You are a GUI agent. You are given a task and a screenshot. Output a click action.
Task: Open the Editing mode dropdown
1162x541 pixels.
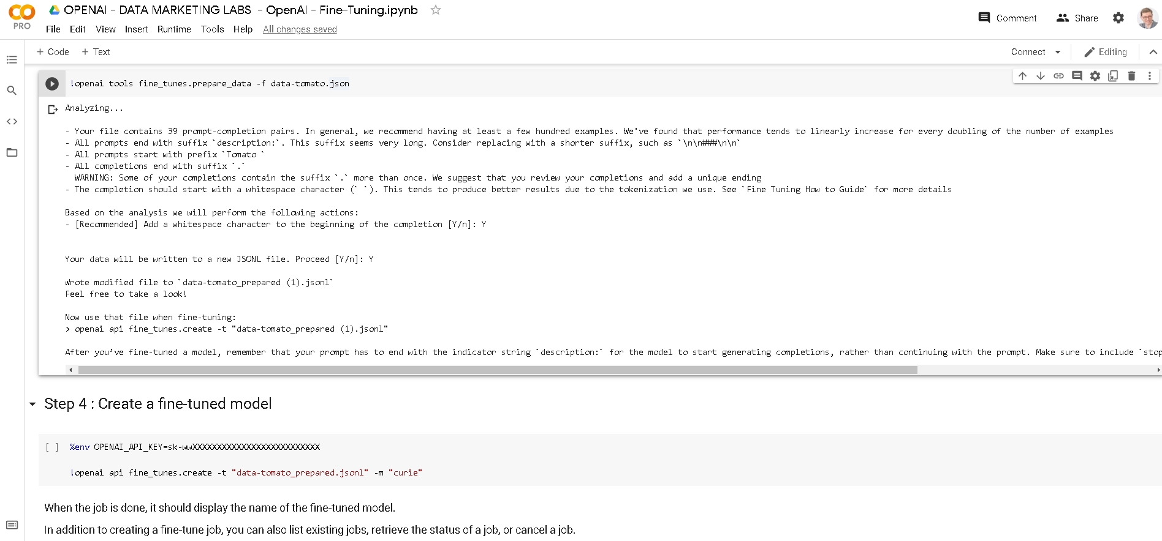pyautogui.click(x=1106, y=52)
